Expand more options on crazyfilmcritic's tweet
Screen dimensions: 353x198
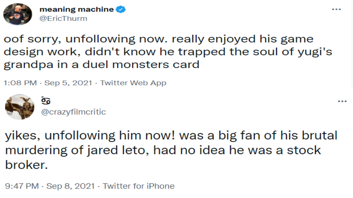342,101
